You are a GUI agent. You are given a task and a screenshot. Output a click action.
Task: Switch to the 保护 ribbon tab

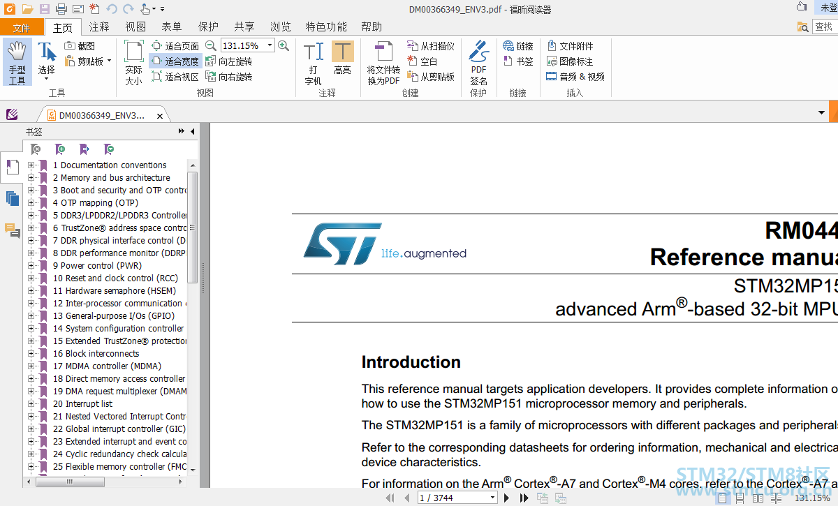click(x=208, y=27)
